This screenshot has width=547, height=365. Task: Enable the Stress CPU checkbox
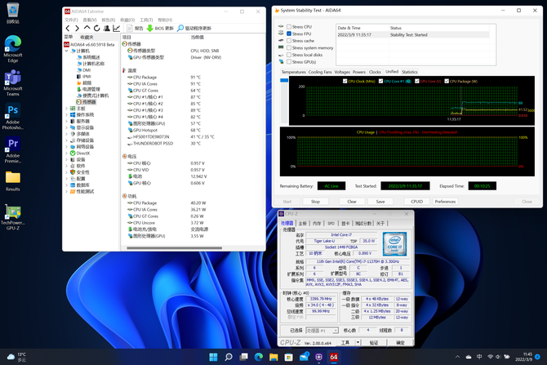[288, 27]
